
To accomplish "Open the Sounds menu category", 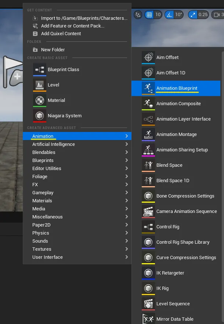I will 77,241.
